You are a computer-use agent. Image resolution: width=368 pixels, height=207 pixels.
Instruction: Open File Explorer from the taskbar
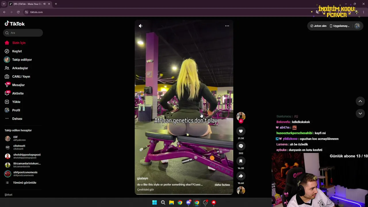[x=171, y=202]
